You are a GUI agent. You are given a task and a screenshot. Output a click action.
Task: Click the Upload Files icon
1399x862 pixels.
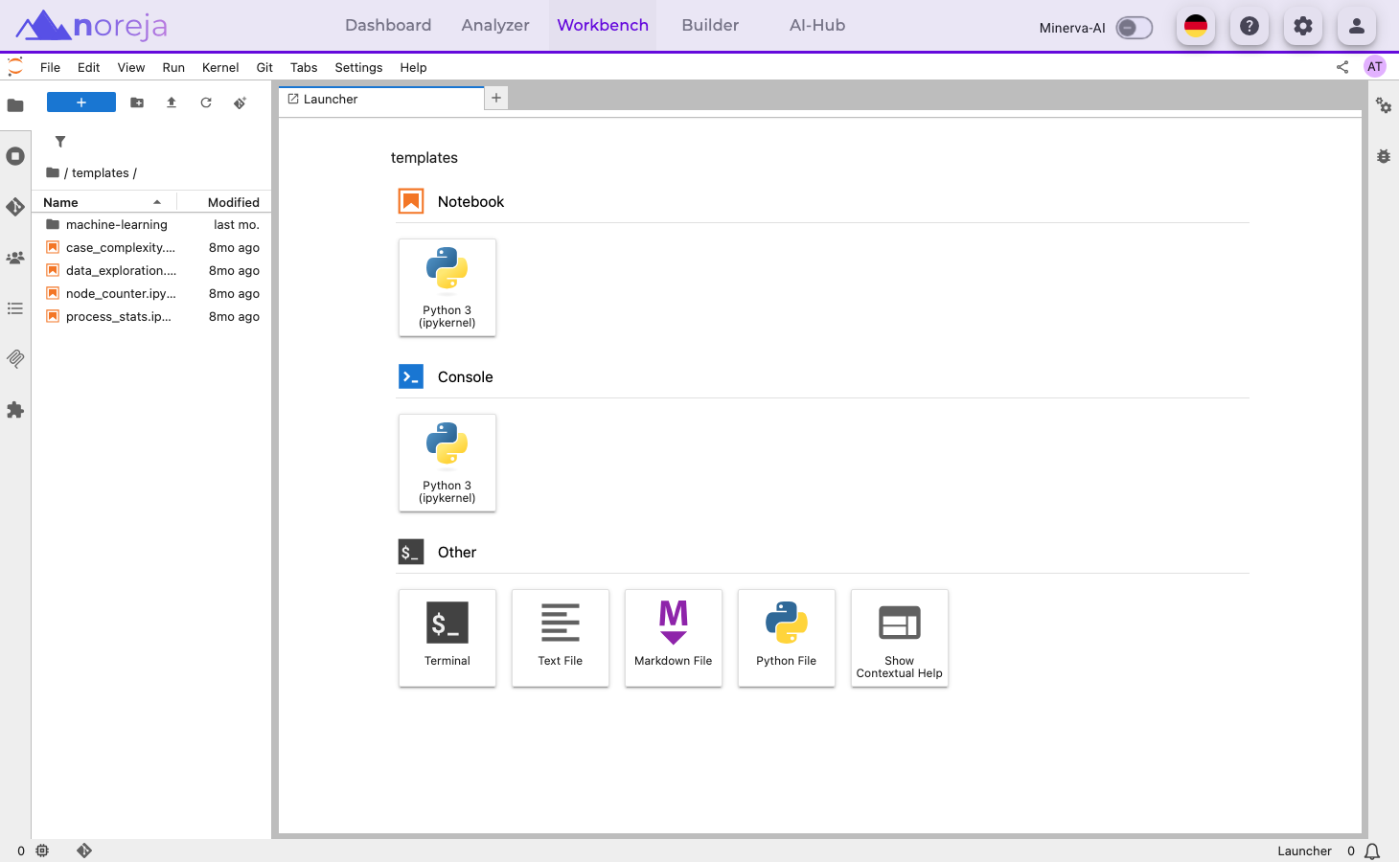(172, 102)
